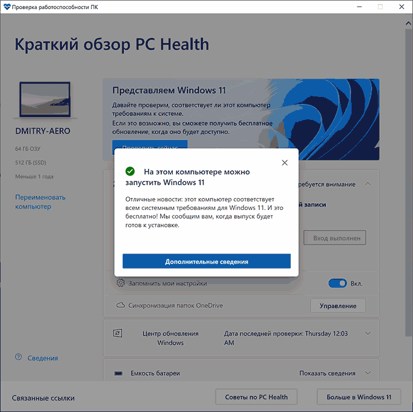Click the Синхронизация папок OneDrive label
Screen dimensions: 413x412
176,305
